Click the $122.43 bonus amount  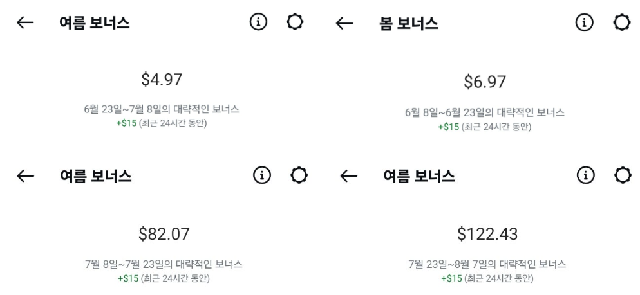[x=487, y=234]
